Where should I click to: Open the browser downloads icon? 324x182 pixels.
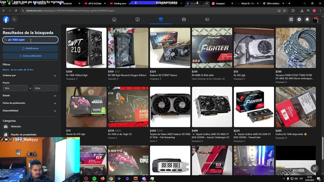coord(302,11)
